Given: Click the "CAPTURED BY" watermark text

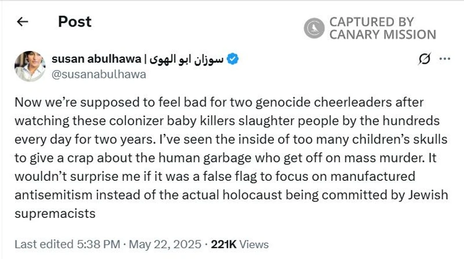Looking at the screenshot, I should tap(371, 22).
